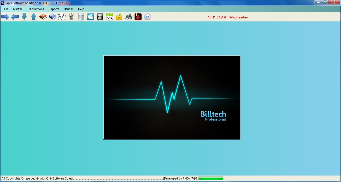Open the users contacts icon
The image size is (341, 182).
(91, 17)
